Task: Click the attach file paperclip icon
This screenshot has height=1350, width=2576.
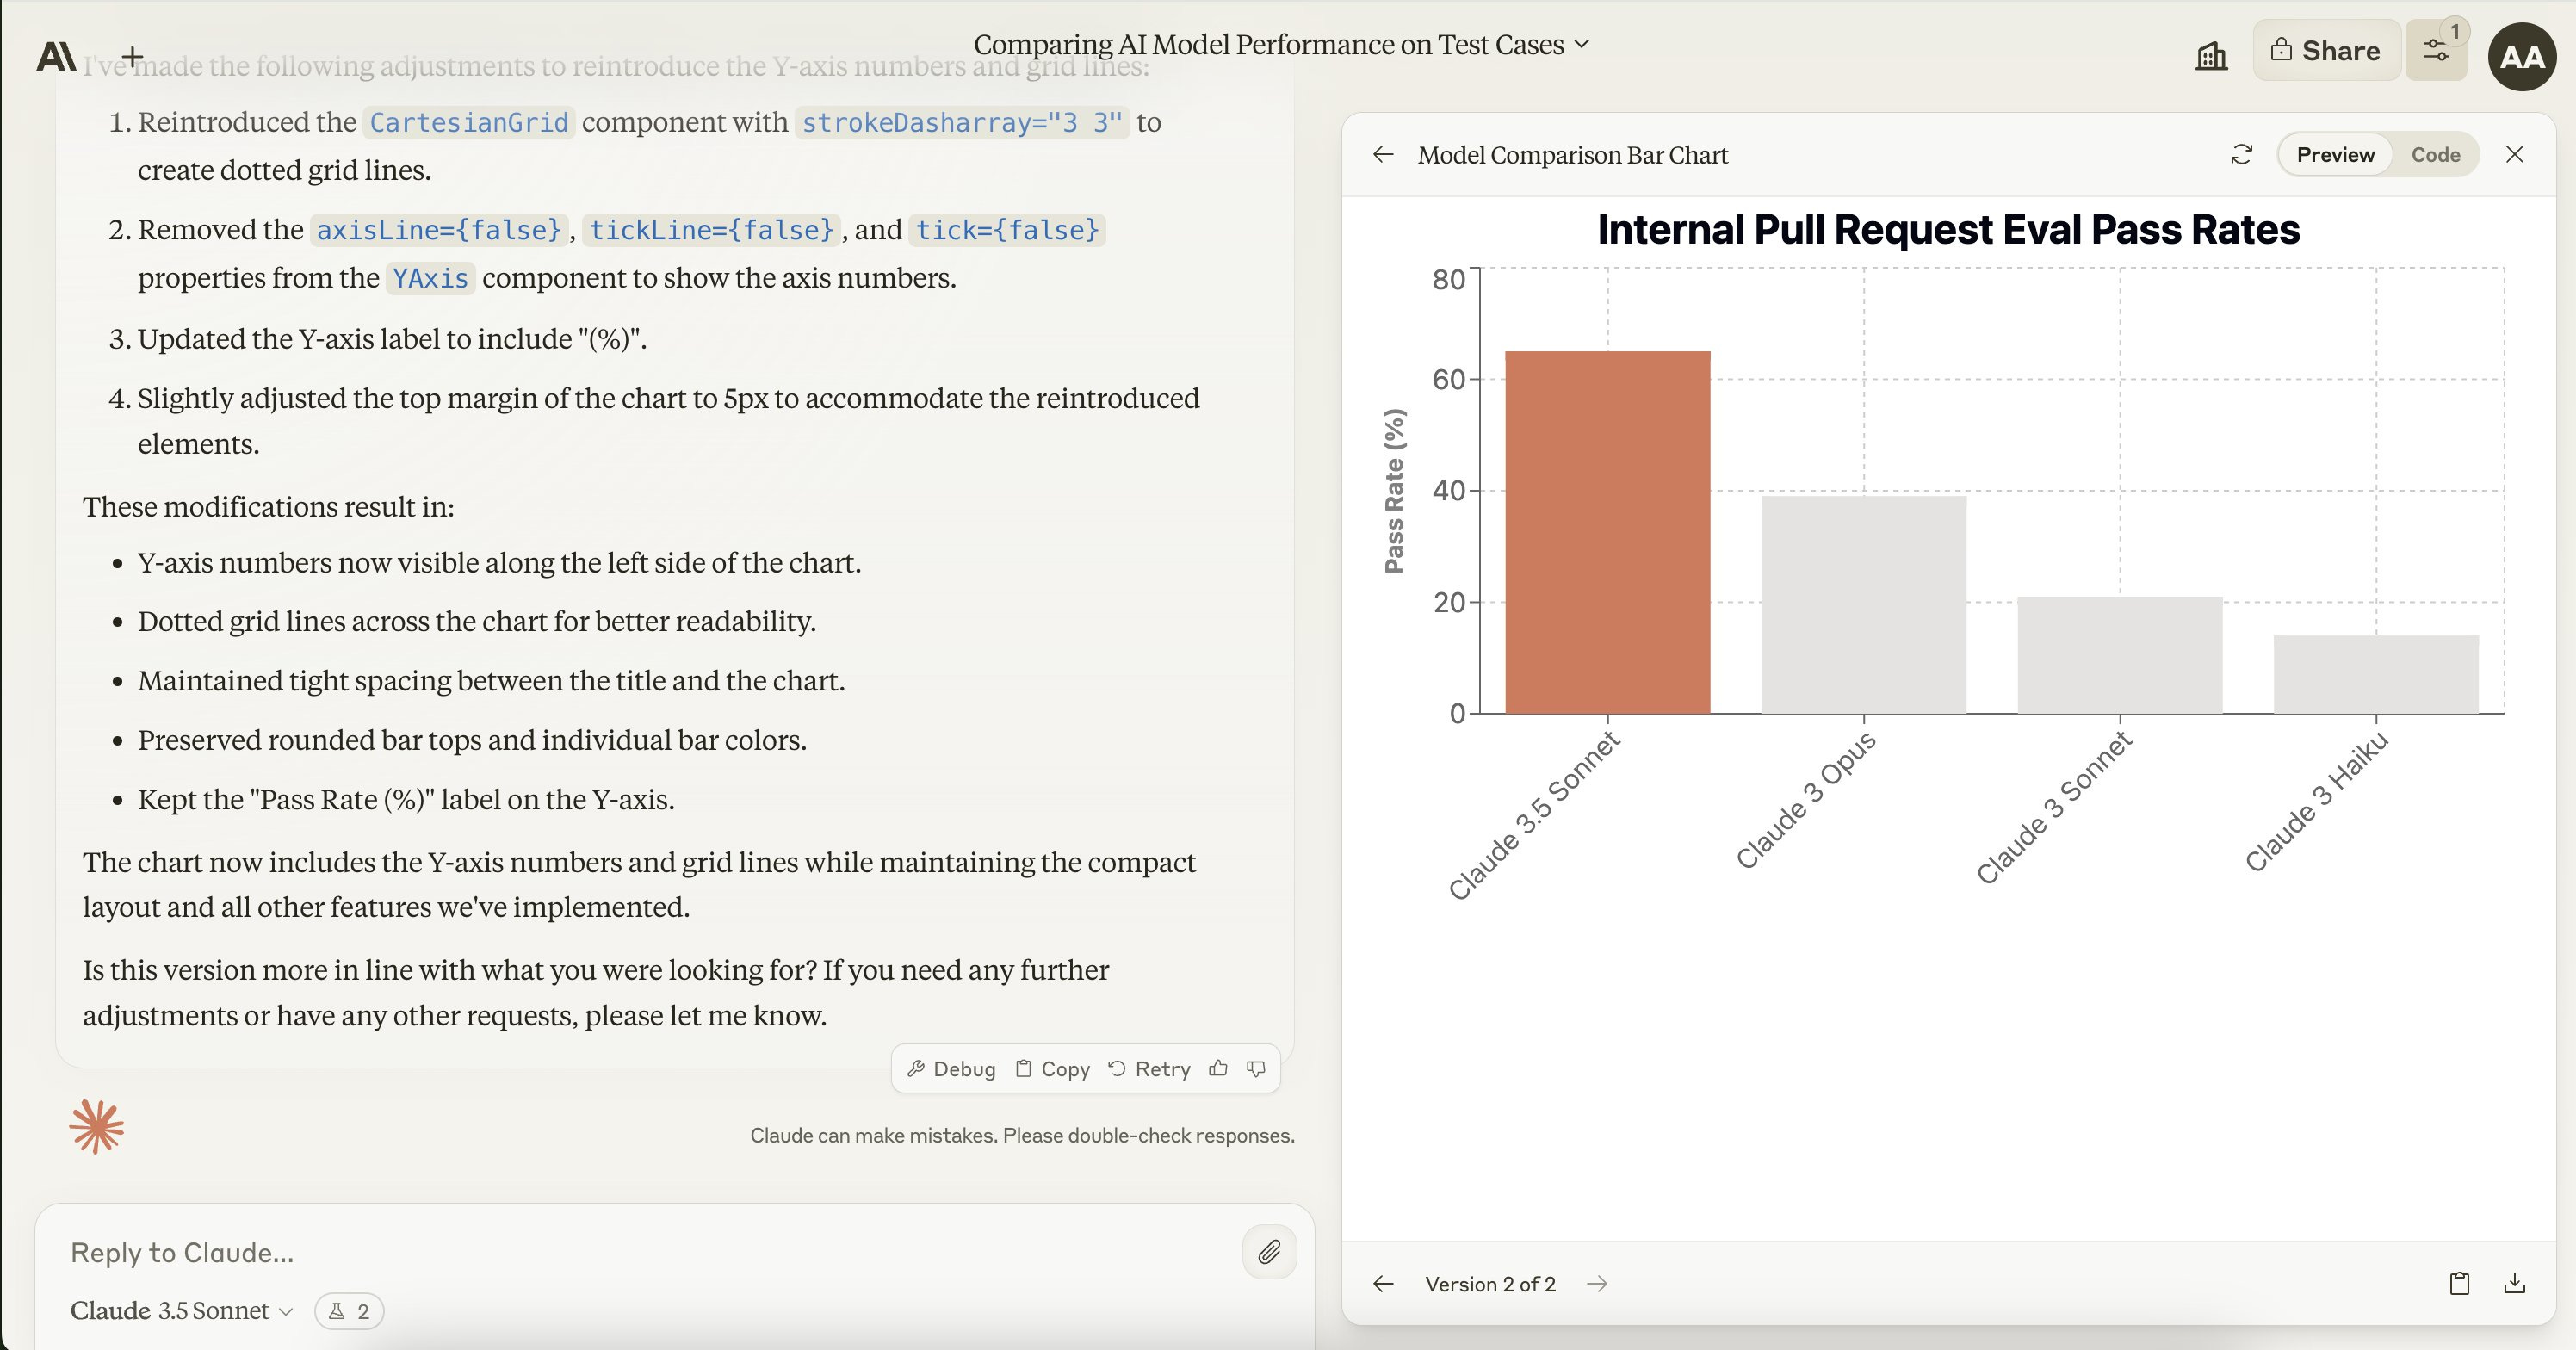Action: point(1269,1252)
